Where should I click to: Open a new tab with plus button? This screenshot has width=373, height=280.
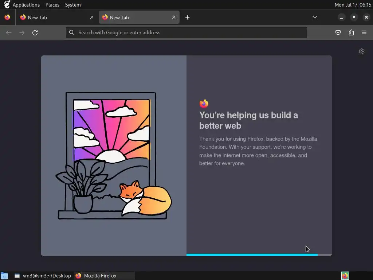(x=188, y=17)
